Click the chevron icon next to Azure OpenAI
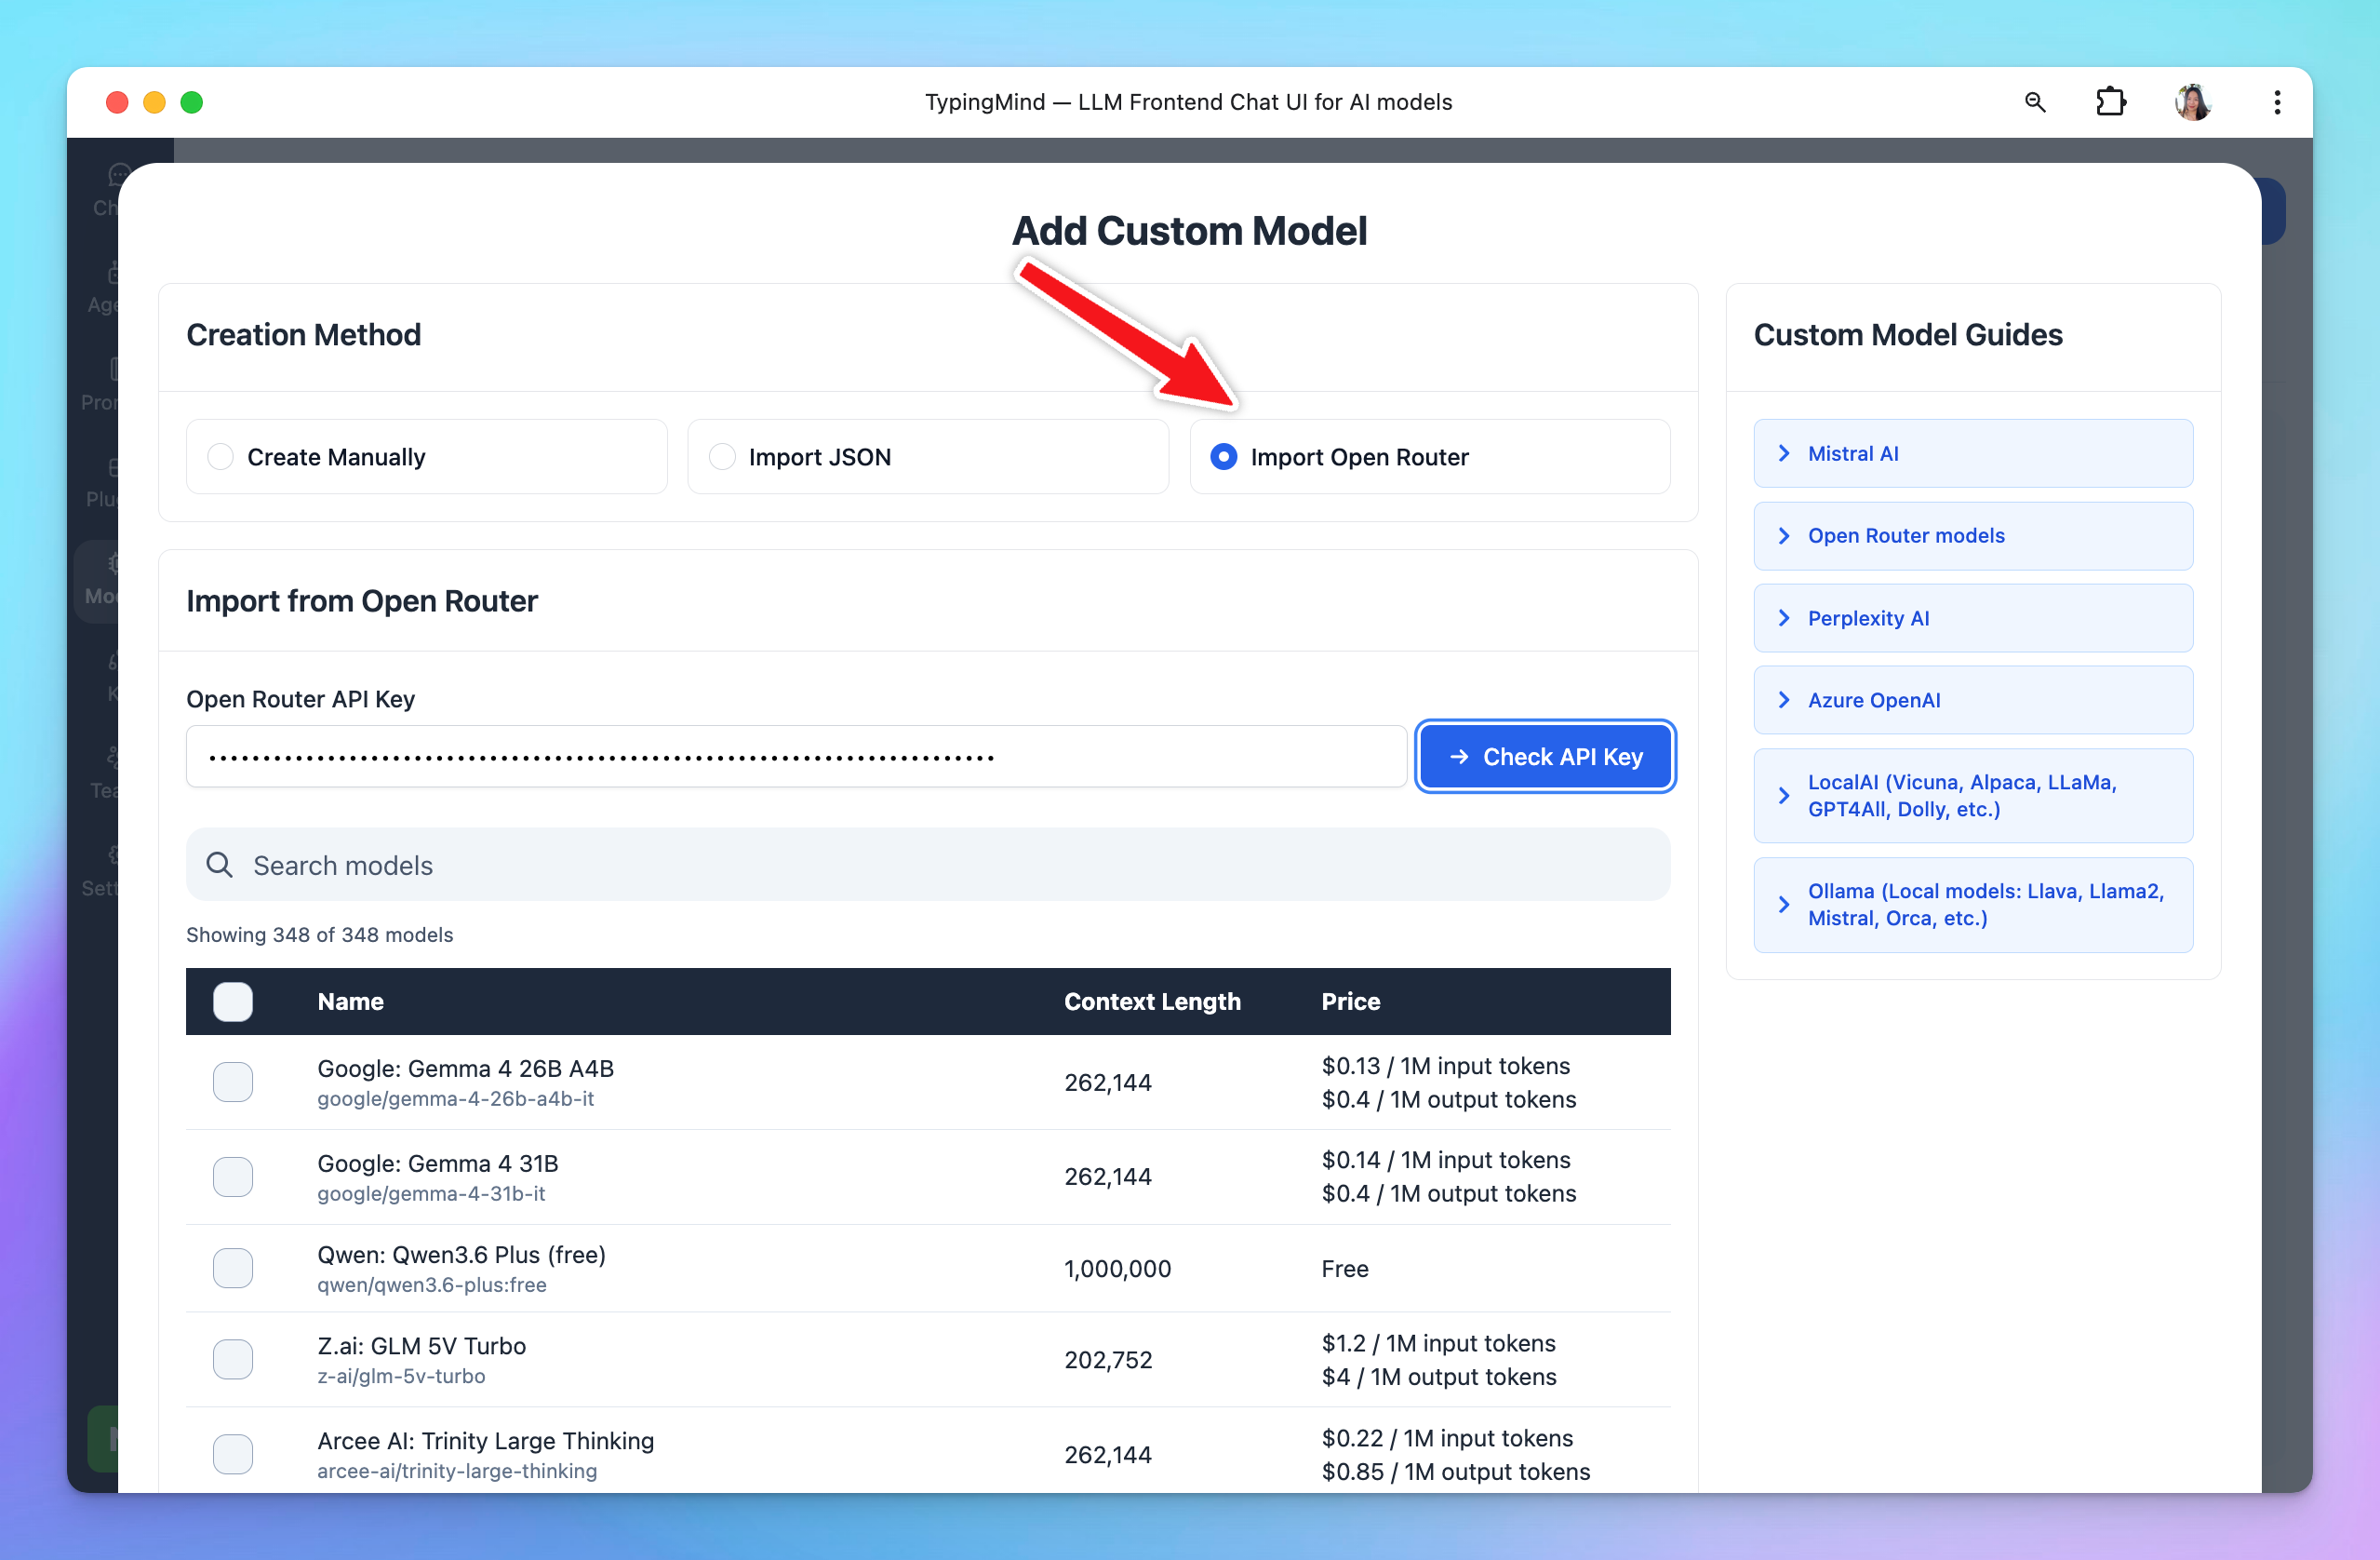The width and height of the screenshot is (2380, 1560). pos(1784,699)
